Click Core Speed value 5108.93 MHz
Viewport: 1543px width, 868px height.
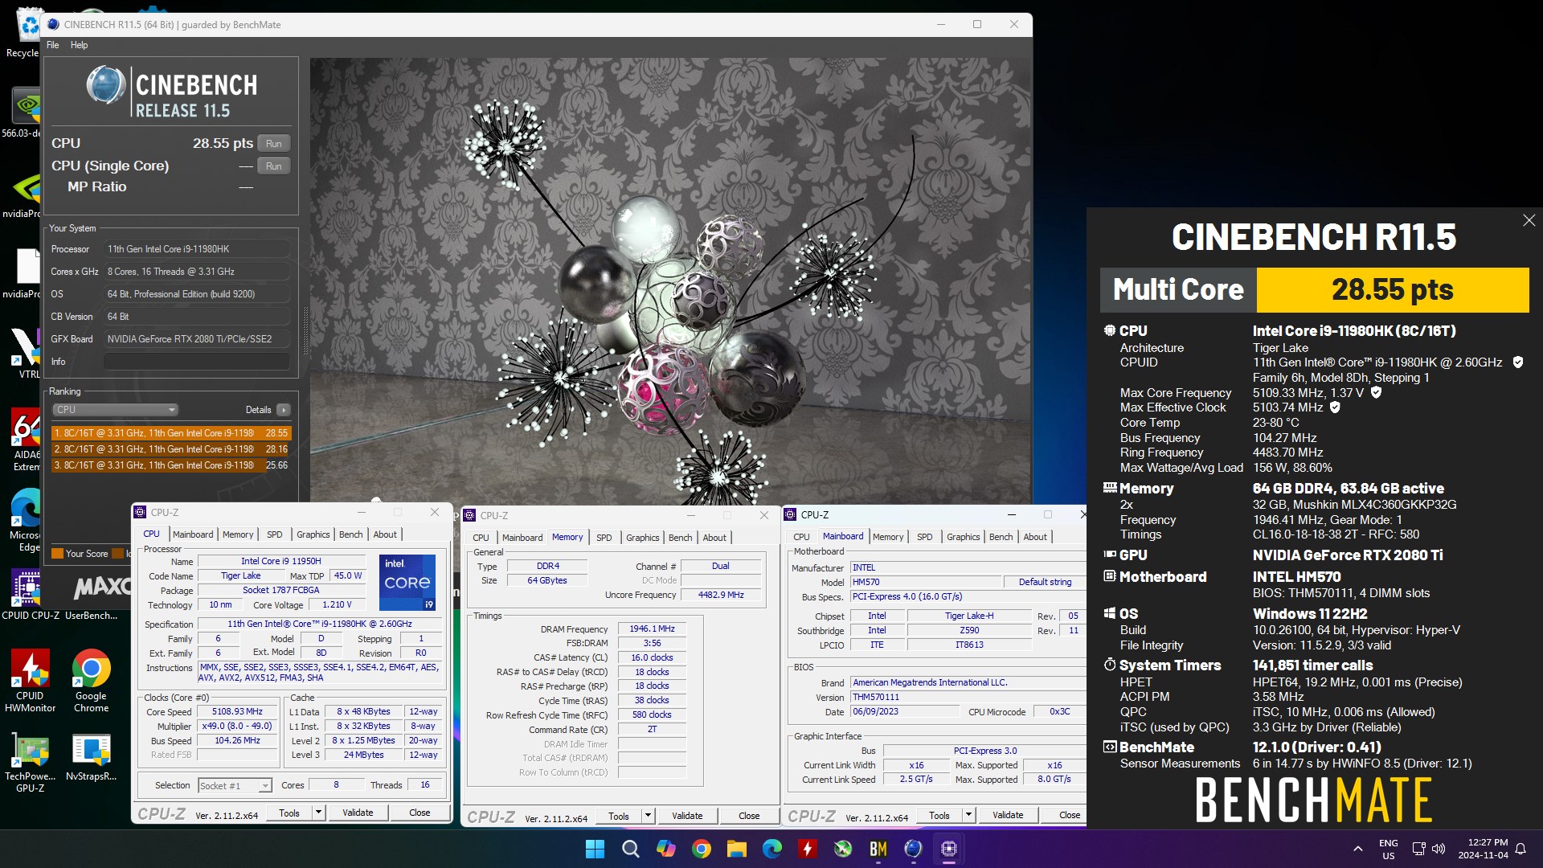[x=237, y=712]
